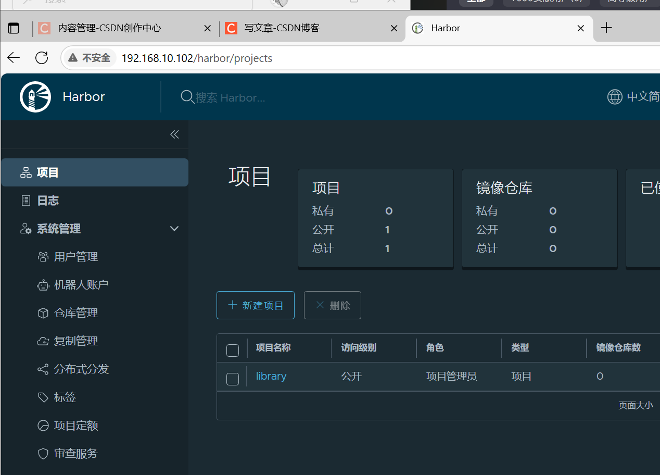The image size is (660, 475).
Task: Sort by 项目名称 column header
Action: [x=273, y=347]
